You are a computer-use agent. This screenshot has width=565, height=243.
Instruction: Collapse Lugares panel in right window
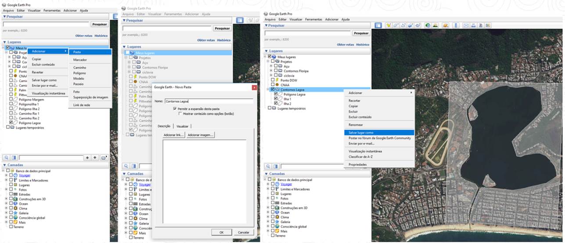(266, 51)
